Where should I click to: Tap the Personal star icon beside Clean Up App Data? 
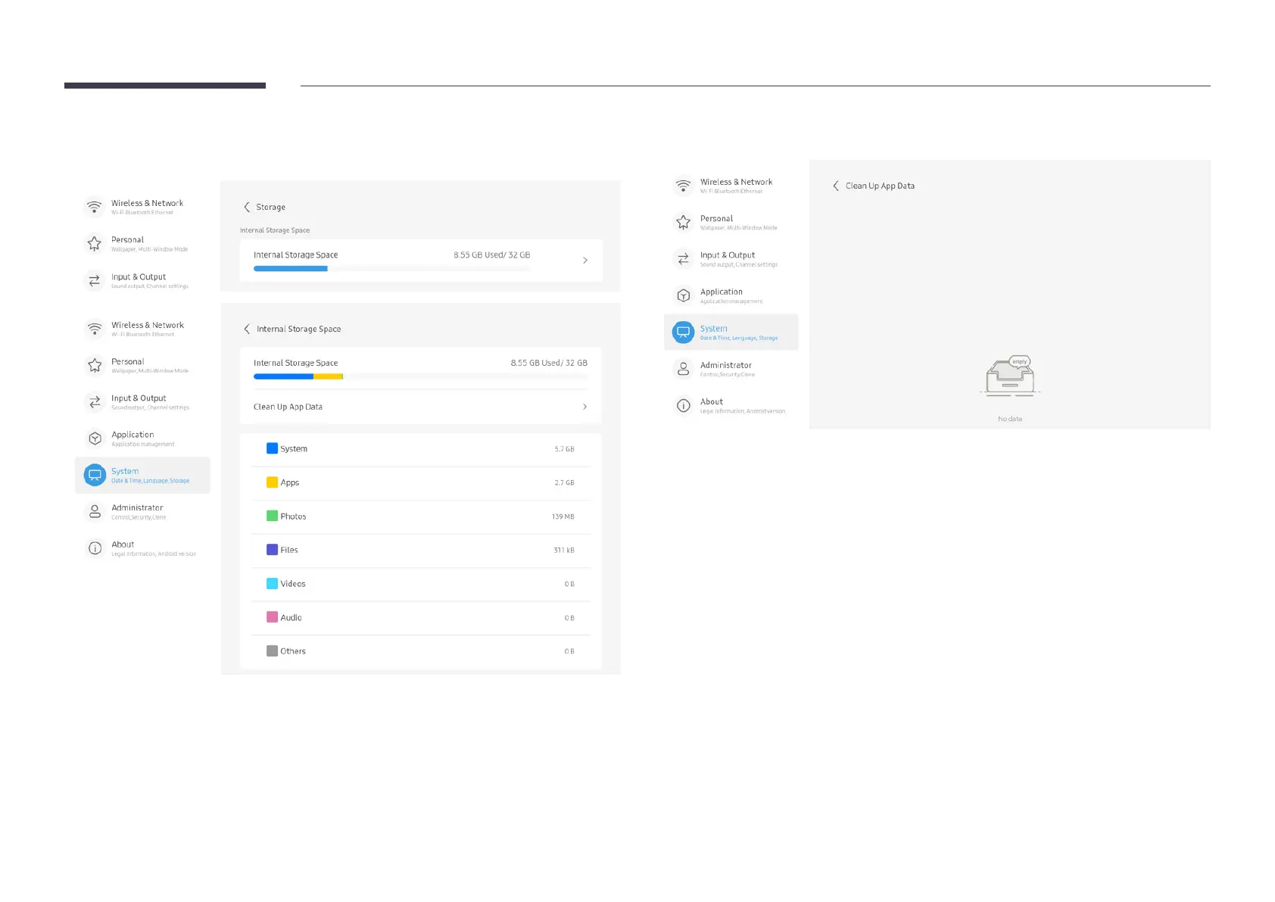683,222
